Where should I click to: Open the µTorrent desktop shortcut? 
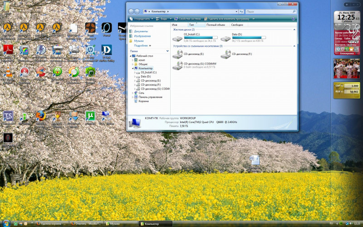click(90, 116)
